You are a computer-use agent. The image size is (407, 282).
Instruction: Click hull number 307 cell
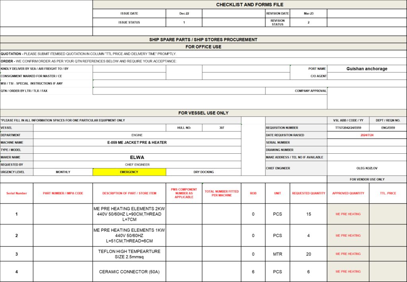click(221, 127)
